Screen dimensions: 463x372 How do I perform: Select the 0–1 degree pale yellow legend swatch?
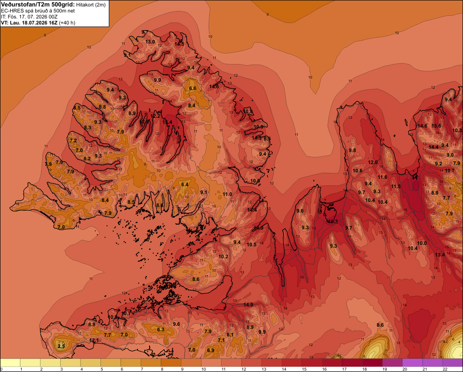10,363
